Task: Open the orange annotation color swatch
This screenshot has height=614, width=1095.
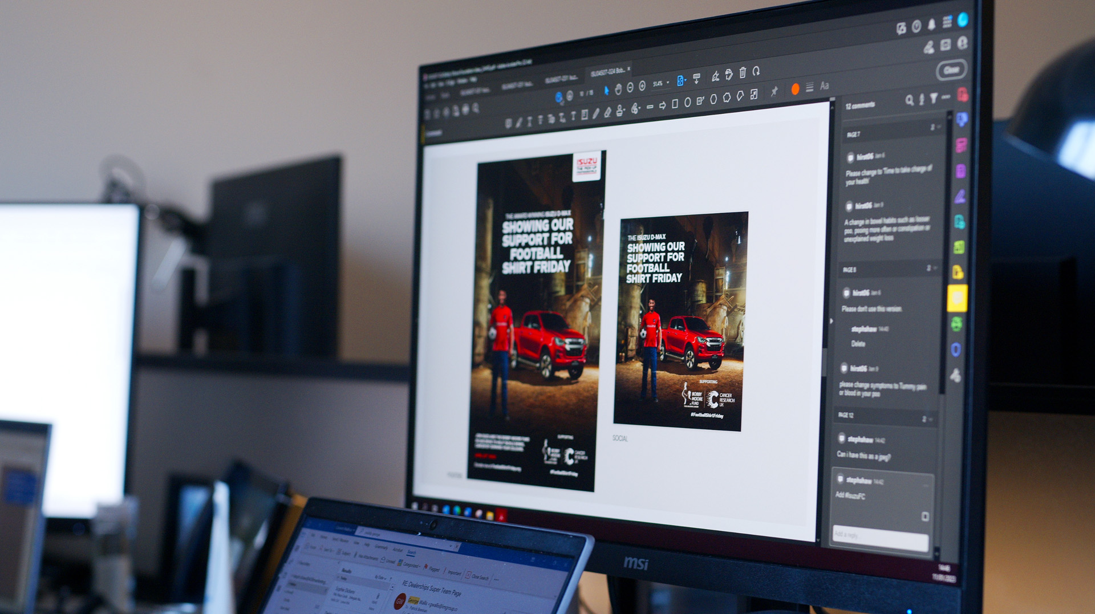Action: pos(795,89)
